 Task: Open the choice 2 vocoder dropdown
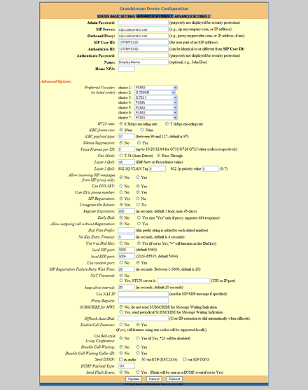click(x=155, y=93)
